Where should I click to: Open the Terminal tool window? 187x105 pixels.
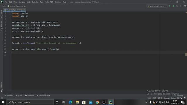(x=30, y=95)
